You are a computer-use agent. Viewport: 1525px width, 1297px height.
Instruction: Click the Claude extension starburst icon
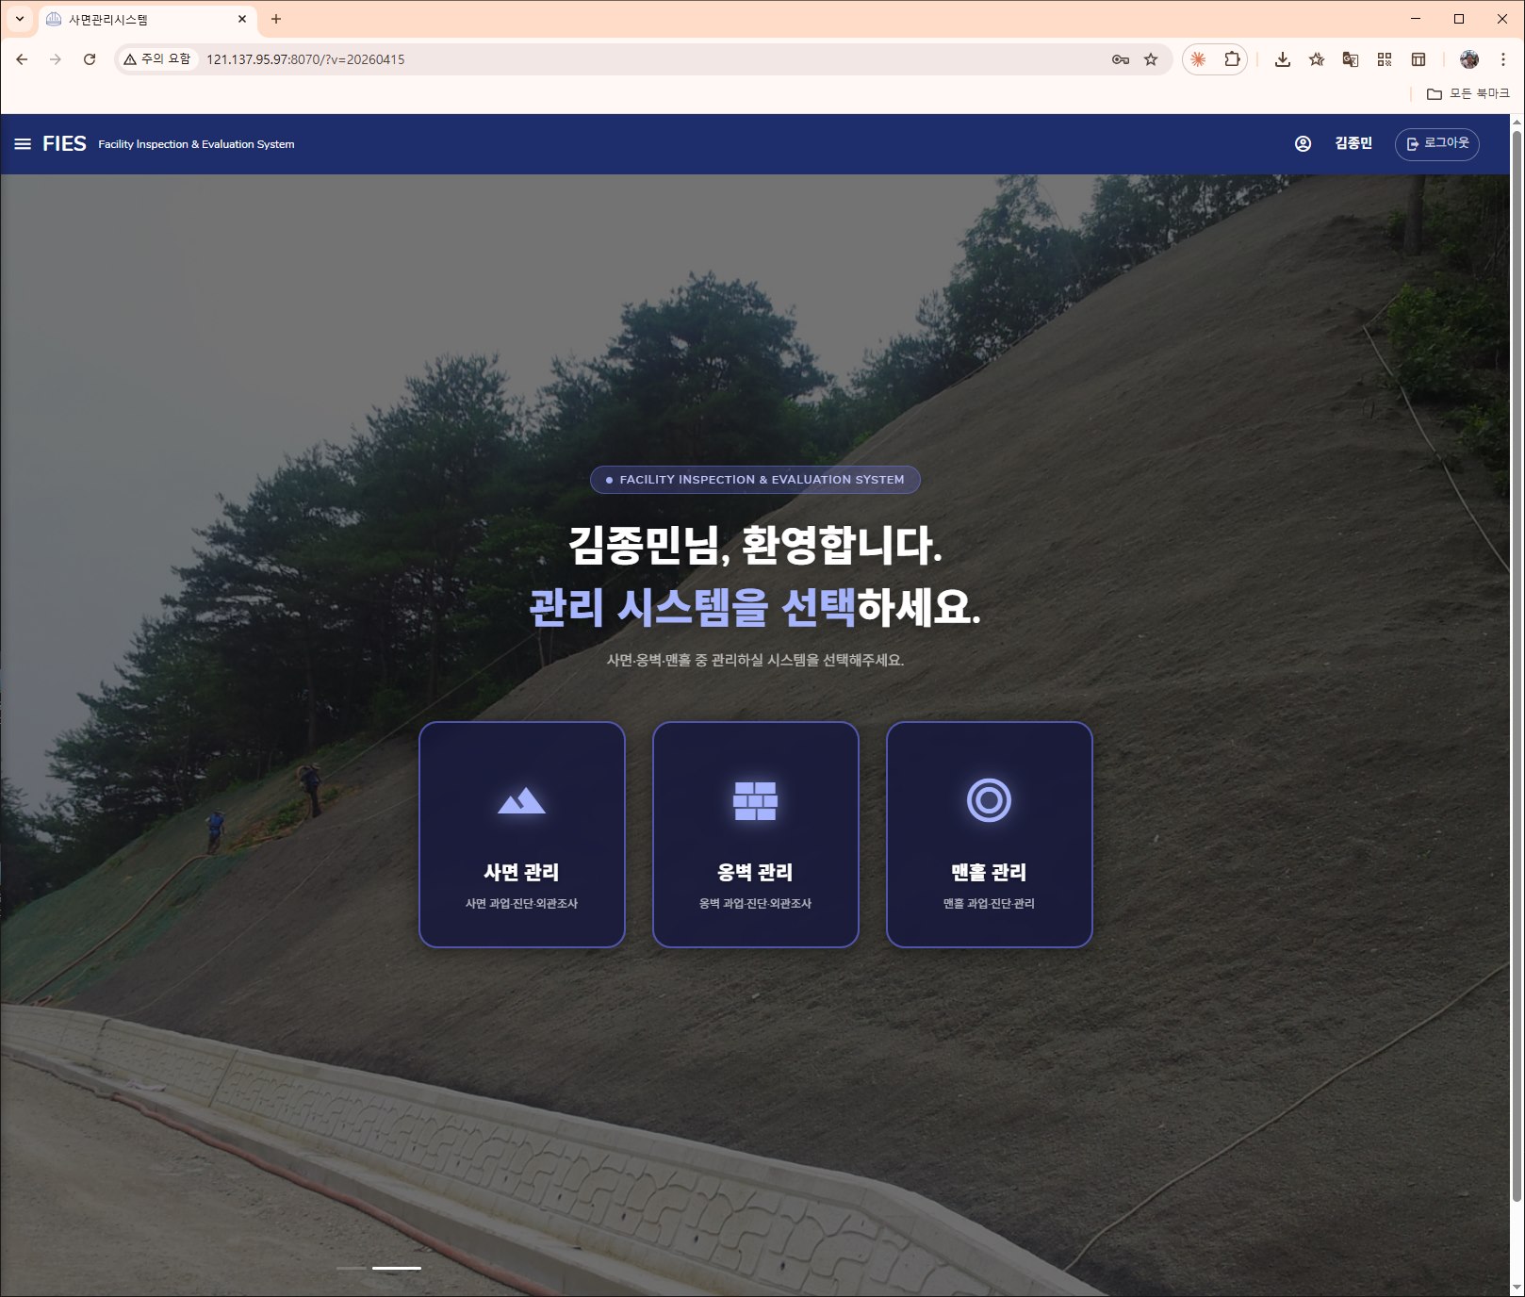pyautogui.click(x=1198, y=59)
